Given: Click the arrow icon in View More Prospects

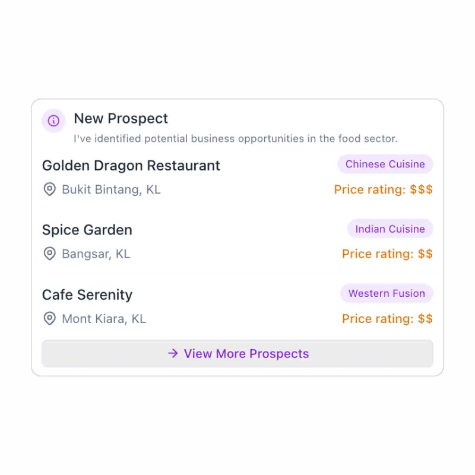Looking at the screenshot, I should click(173, 353).
